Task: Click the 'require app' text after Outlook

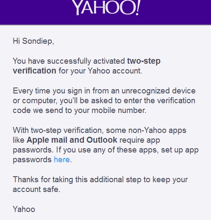Action: tap(140, 141)
